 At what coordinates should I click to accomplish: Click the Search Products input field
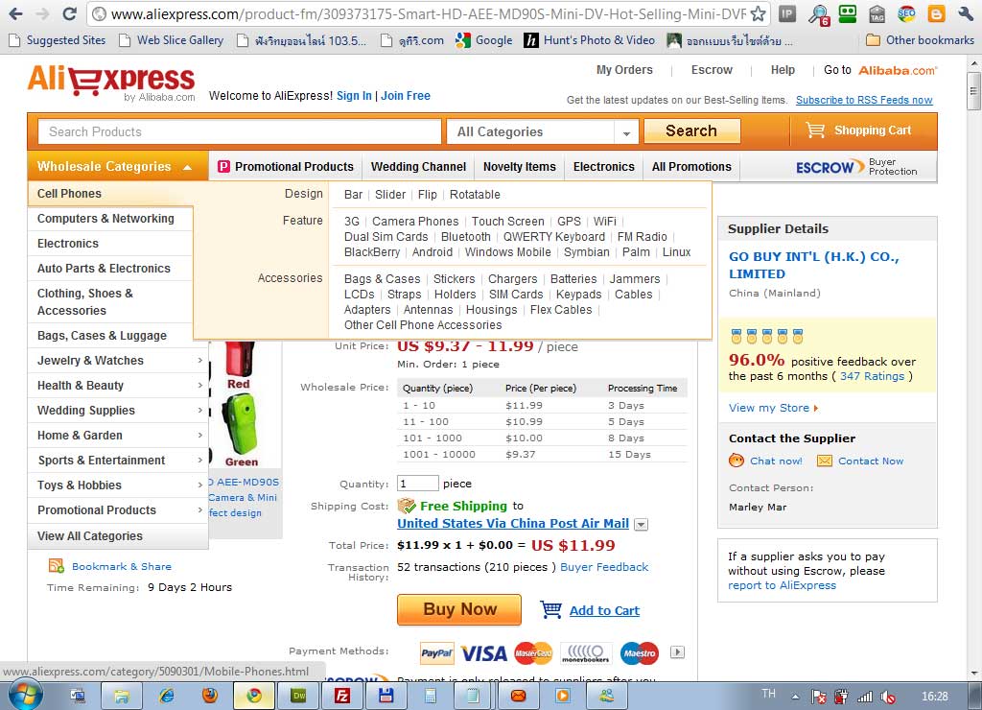pos(239,131)
